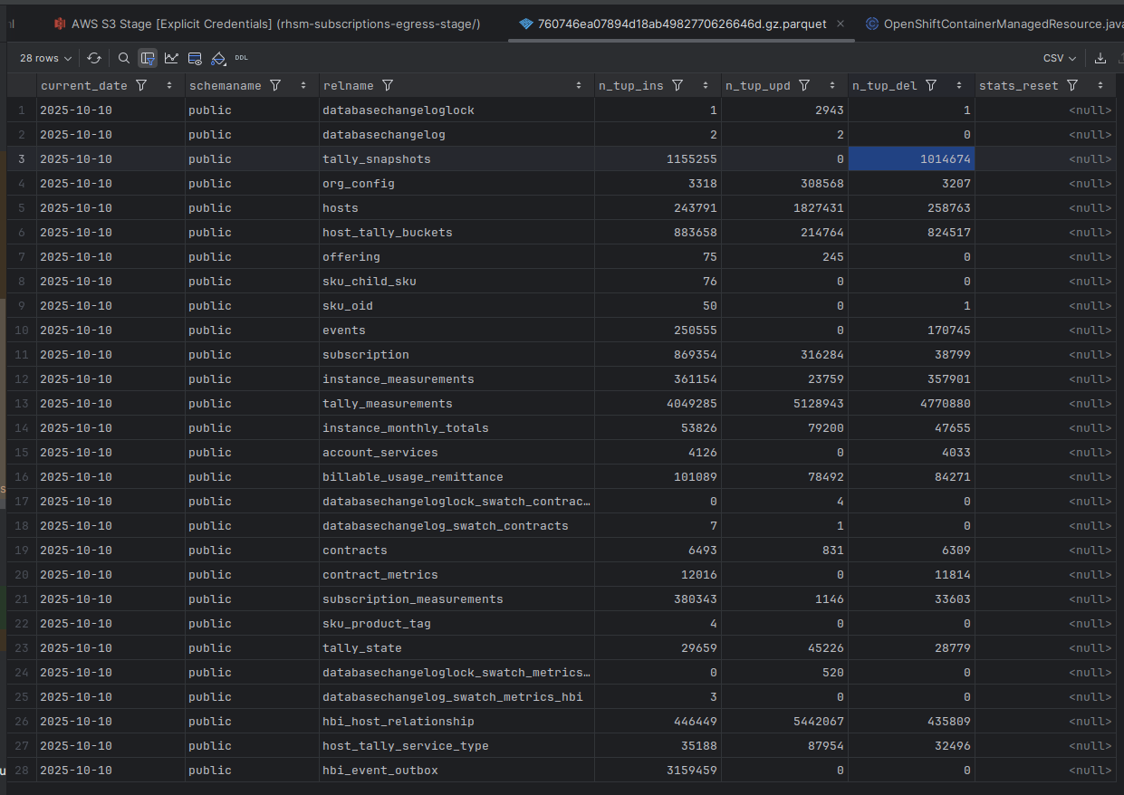Viewport: 1124px width, 795px height.
Task: Click the view options eye table icon
Action: 195,58
